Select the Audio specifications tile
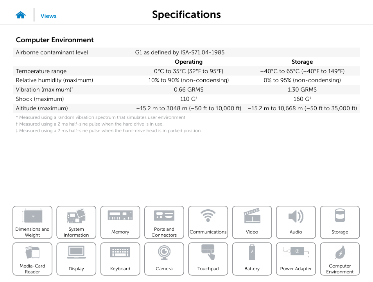373x282 pixels. point(296,222)
